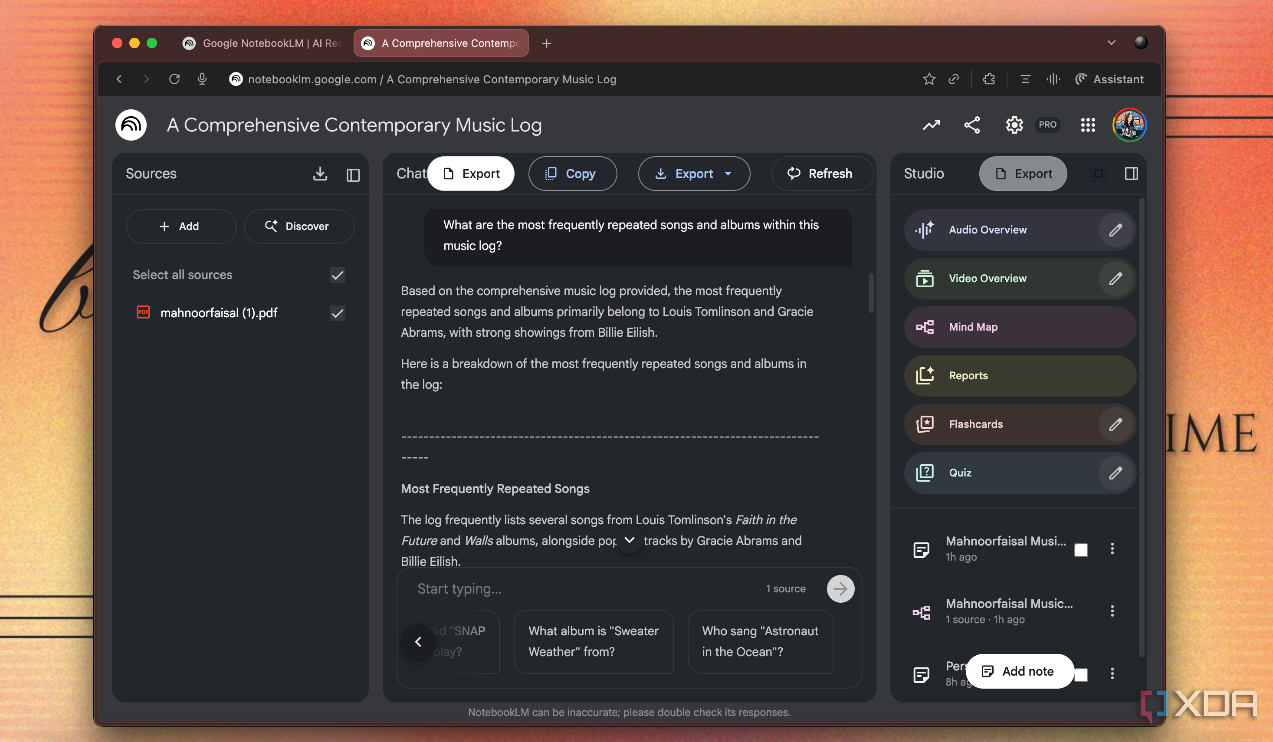Uncheck mahnoorfaisal (1).pdf source checkbox
This screenshot has height=742, width=1273.
tap(338, 313)
